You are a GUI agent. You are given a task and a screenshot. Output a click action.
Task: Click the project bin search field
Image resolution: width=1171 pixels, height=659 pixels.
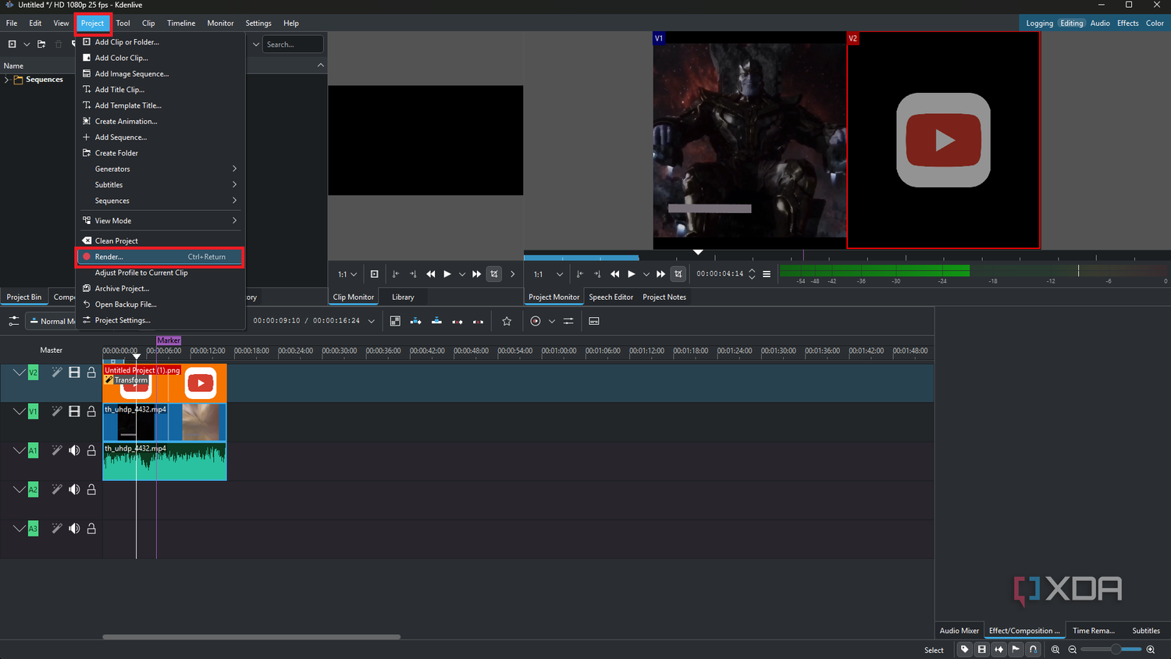tap(293, 45)
